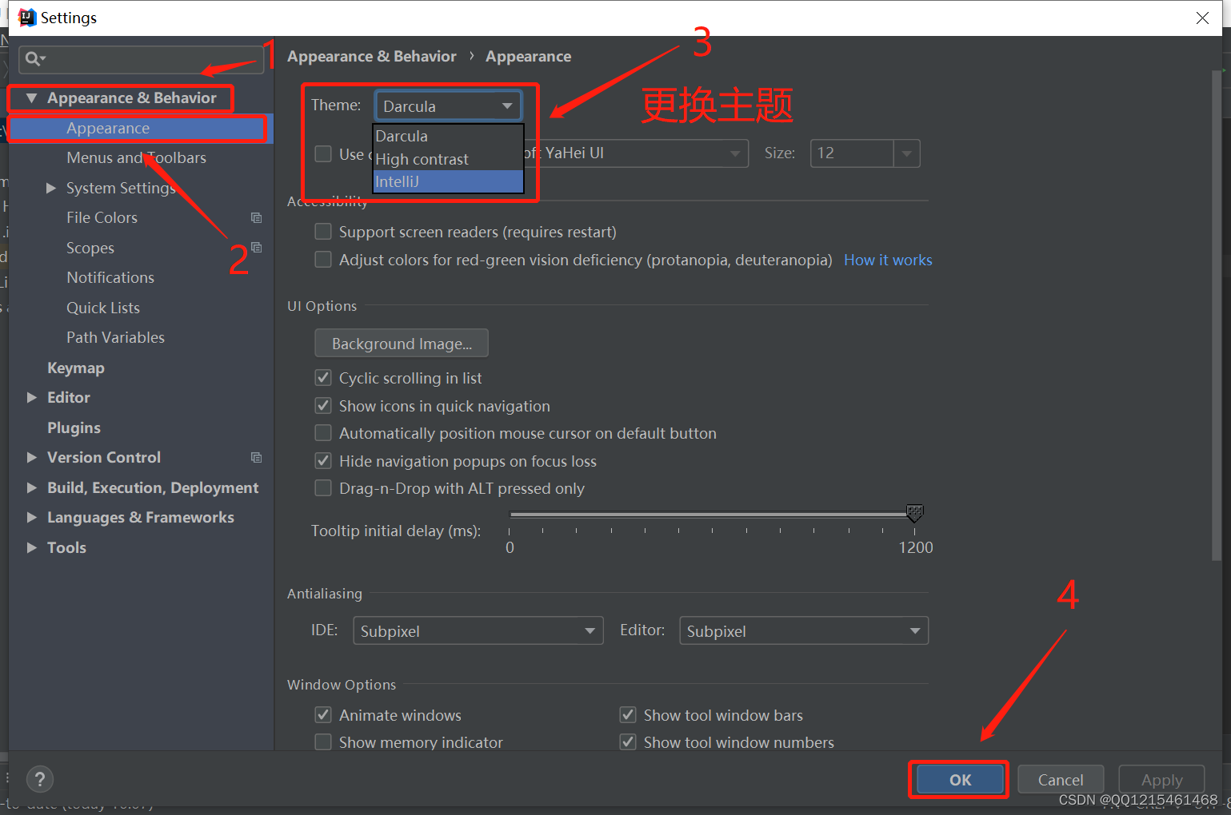Image resolution: width=1231 pixels, height=815 pixels.
Task: Click the search magnifier icon in settings
Action: (x=34, y=58)
